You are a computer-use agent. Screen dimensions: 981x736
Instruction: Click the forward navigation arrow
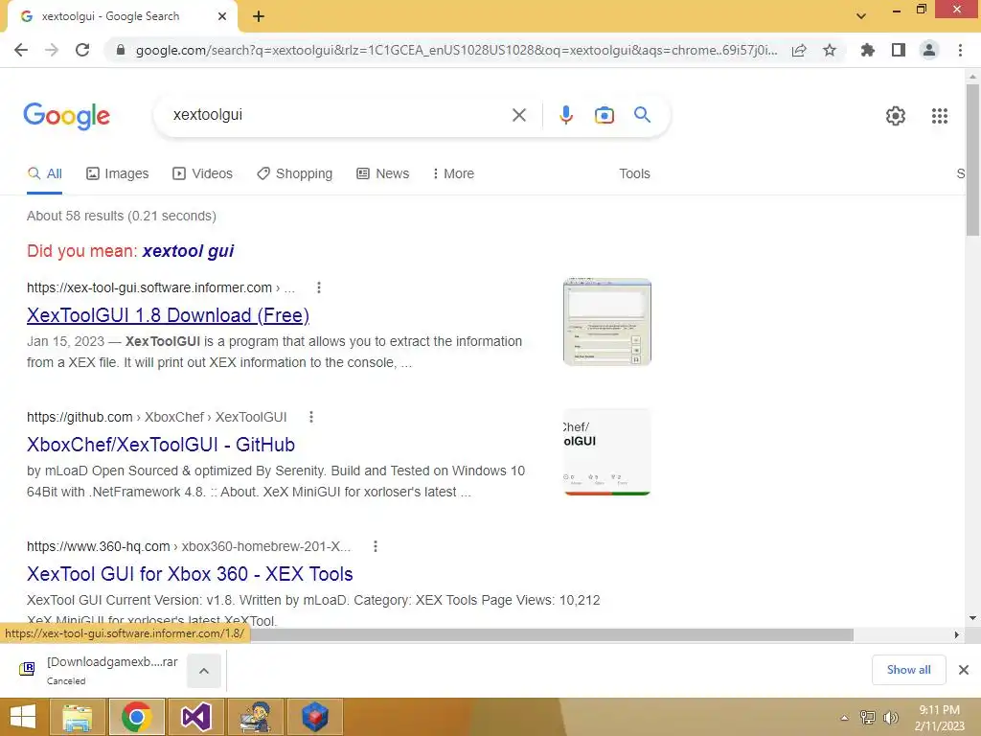point(52,50)
